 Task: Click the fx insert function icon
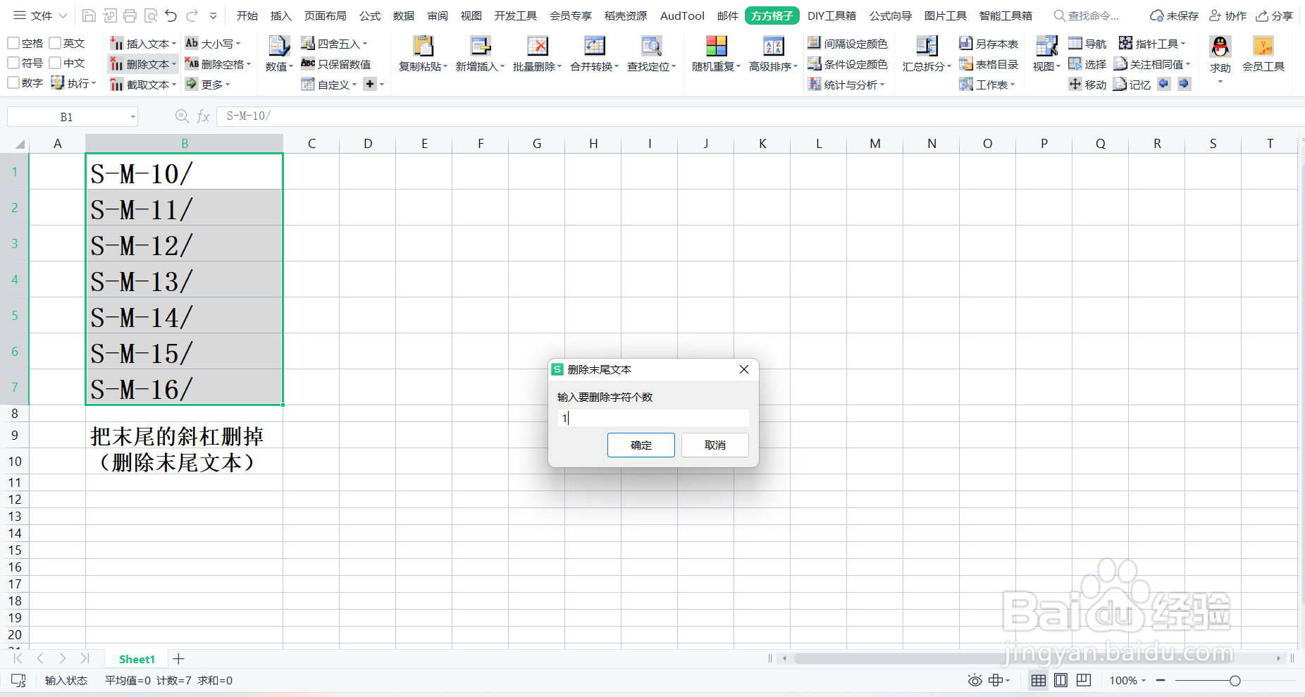[x=203, y=116]
